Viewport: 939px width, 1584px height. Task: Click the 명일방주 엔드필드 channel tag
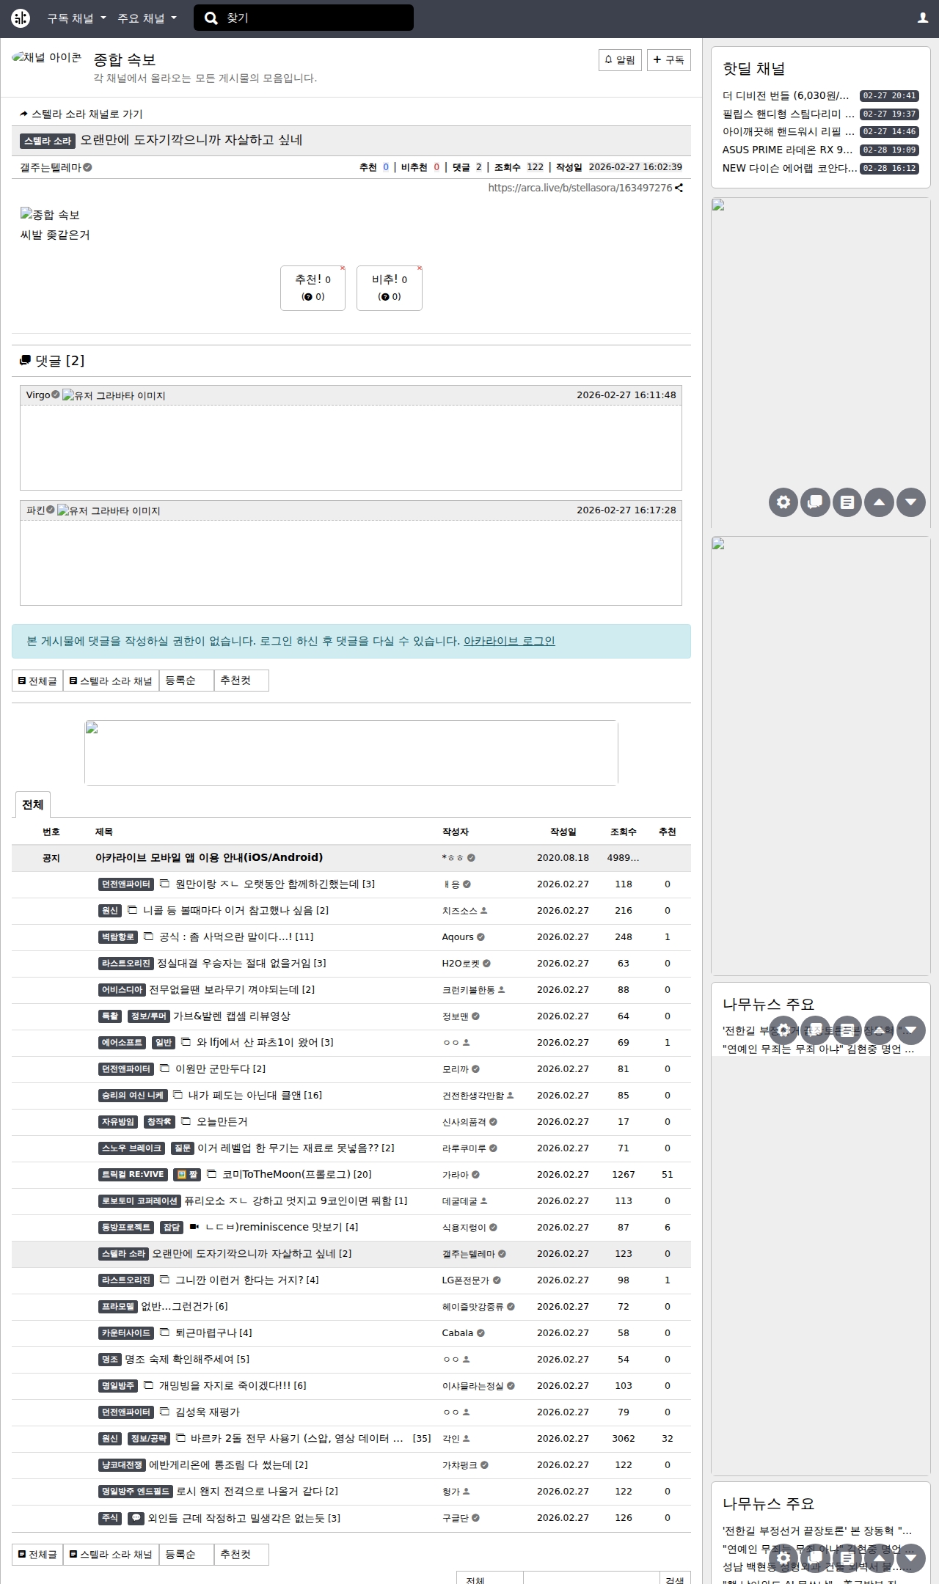tap(136, 1492)
